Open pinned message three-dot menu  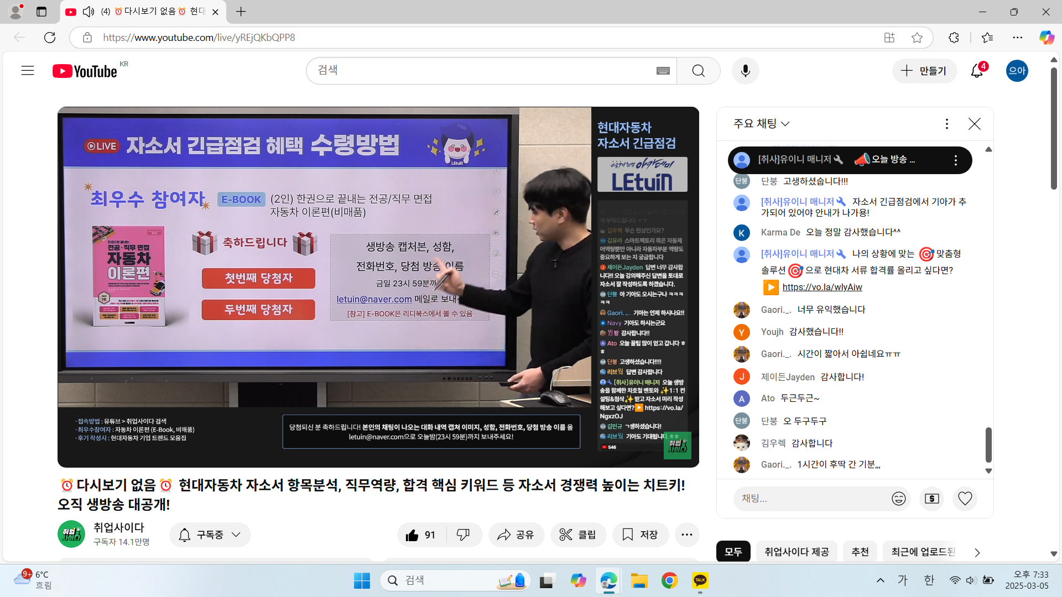click(956, 160)
